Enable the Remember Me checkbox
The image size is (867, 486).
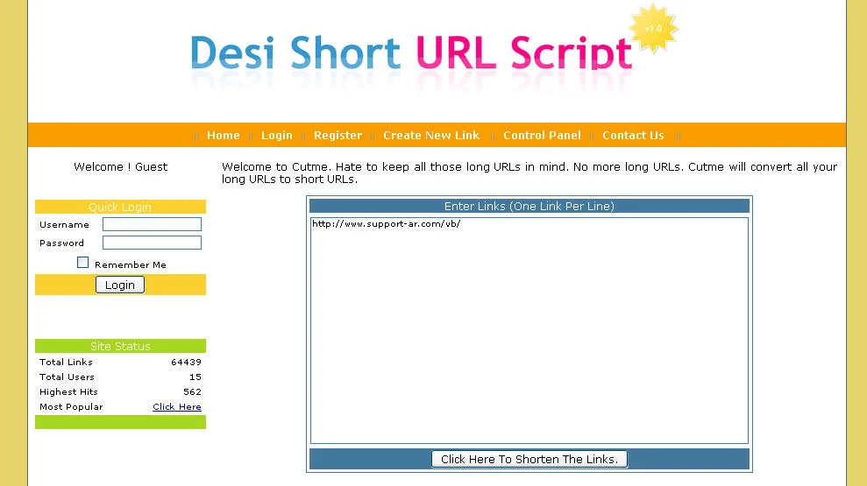[83, 263]
